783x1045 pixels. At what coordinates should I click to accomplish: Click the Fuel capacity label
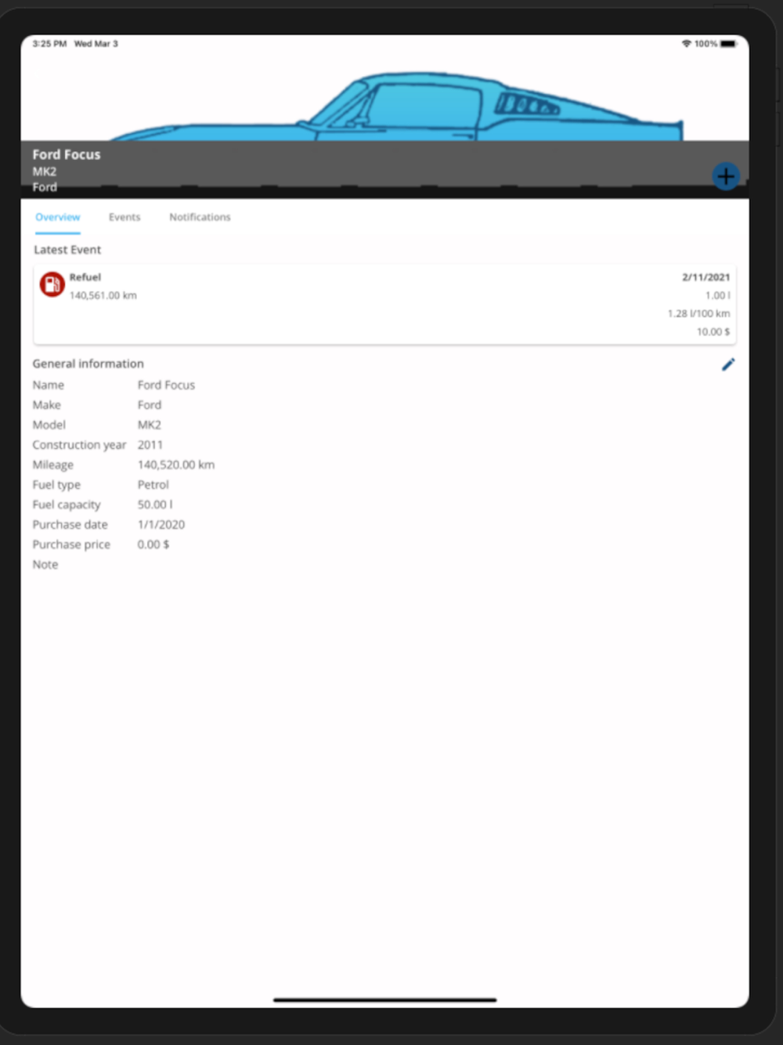pos(67,504)
